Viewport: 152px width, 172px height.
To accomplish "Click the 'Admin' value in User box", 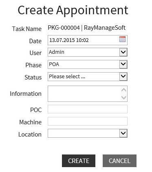I will click(57, 52).
